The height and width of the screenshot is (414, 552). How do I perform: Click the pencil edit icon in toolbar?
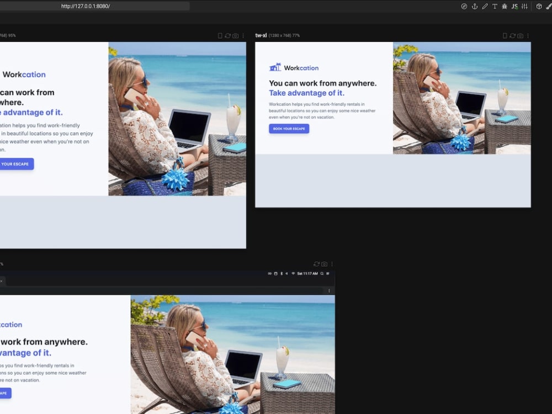pos(485,6)
